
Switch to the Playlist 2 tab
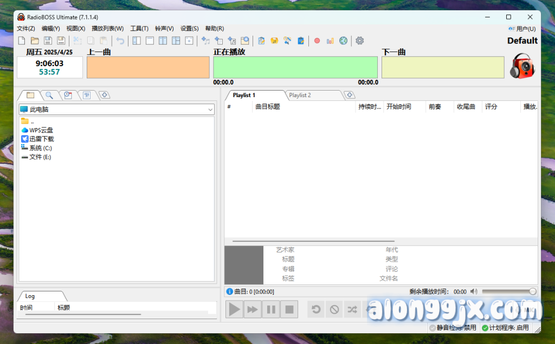coord(300,95)
